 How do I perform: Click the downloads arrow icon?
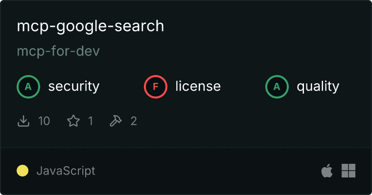[x=23, y=121]
